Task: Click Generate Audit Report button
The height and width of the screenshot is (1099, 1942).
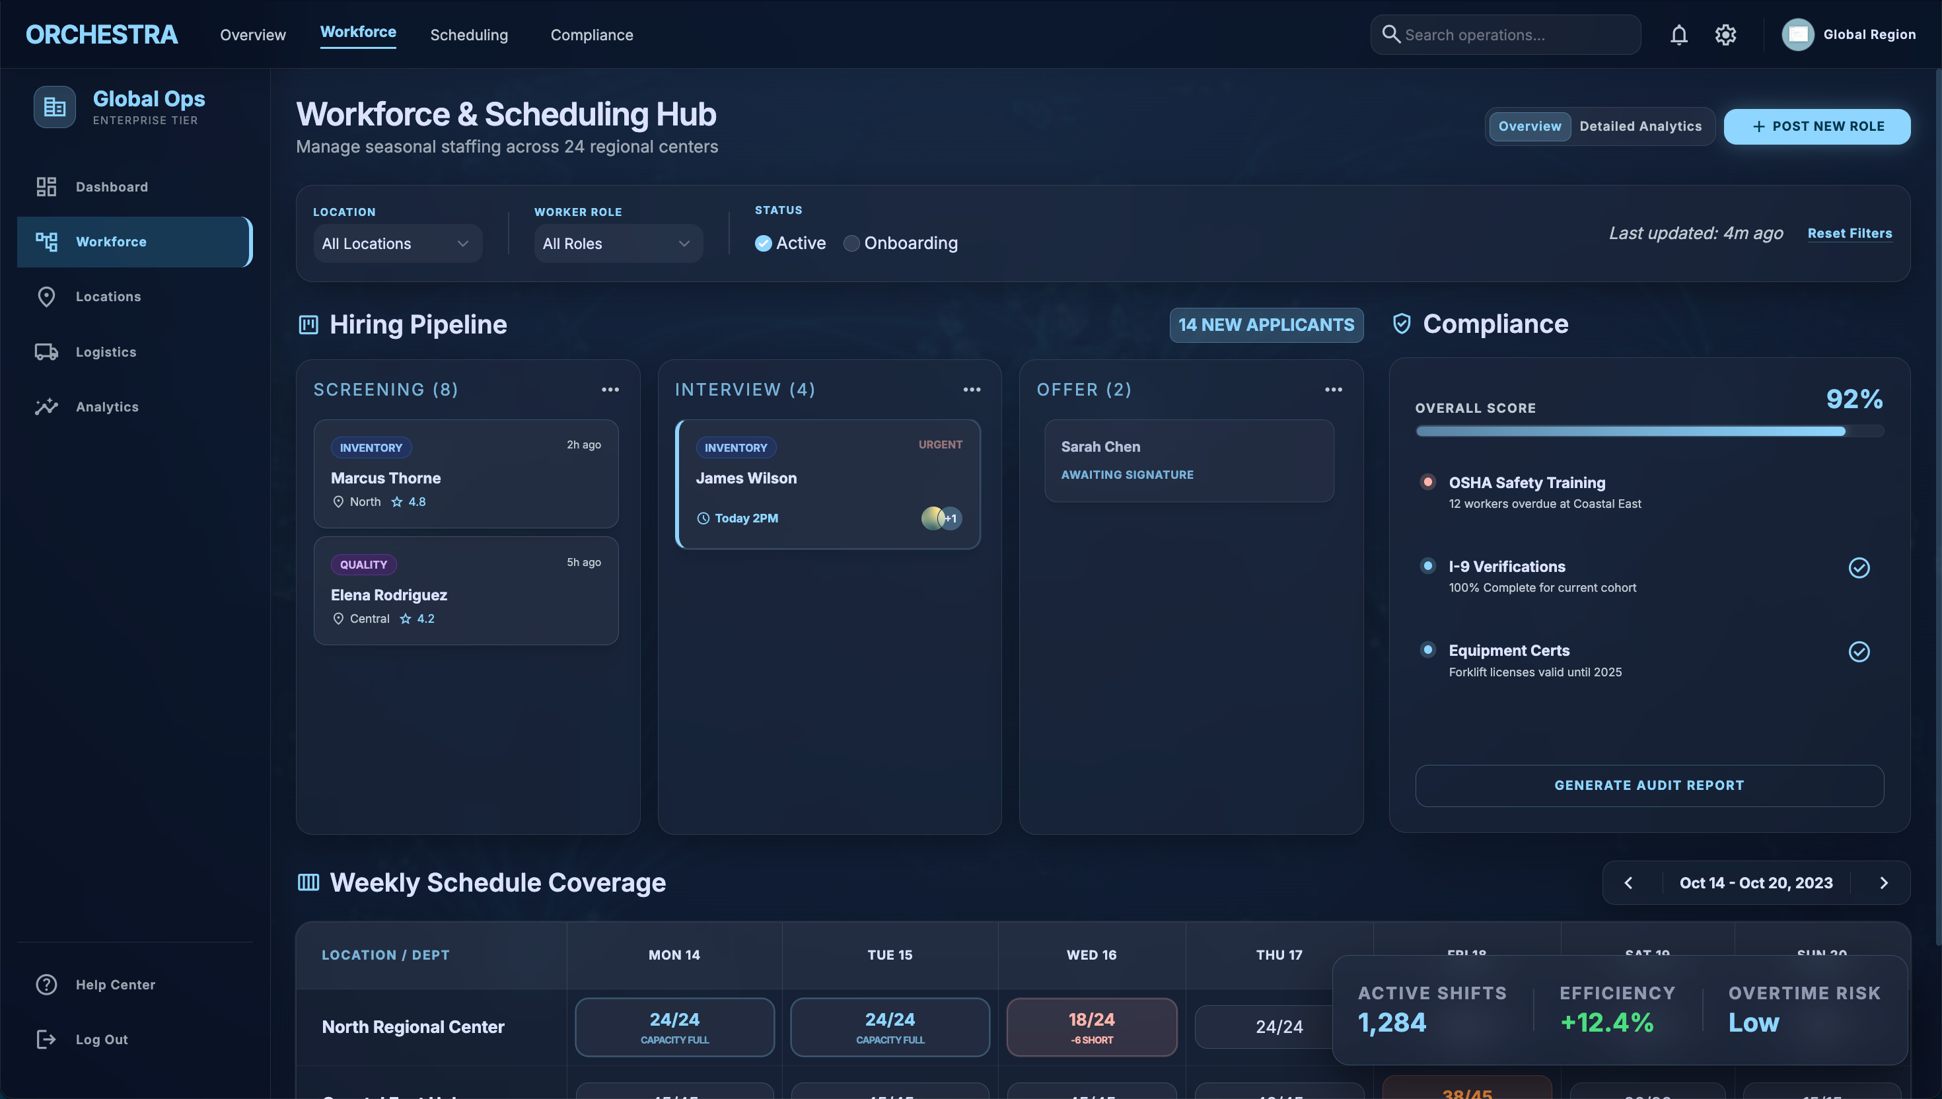Action: (x=1649, y=785)
